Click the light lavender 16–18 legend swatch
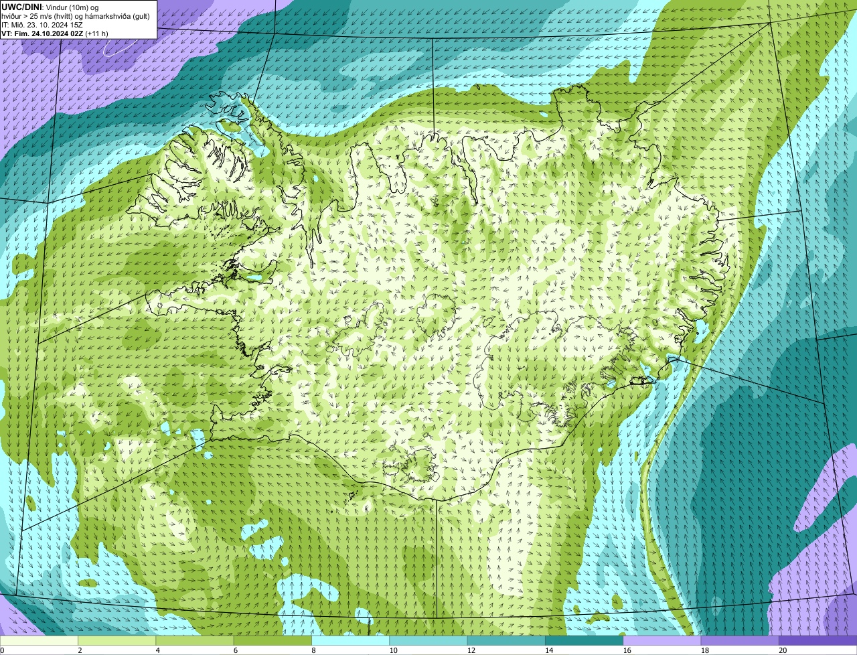The width and height of the screenshot is (857, 655). point(662,641)
